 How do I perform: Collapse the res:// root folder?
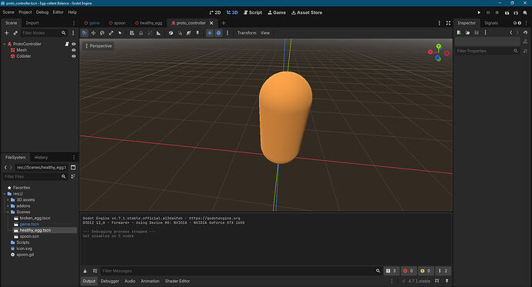(5, 194)
